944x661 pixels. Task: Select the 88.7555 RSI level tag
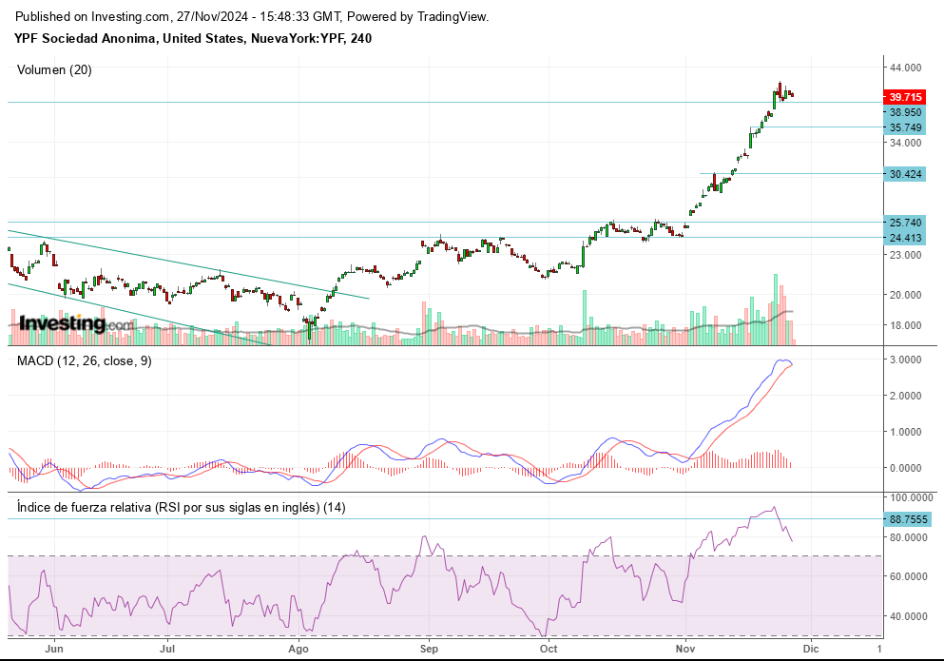[x=907, y=519]
